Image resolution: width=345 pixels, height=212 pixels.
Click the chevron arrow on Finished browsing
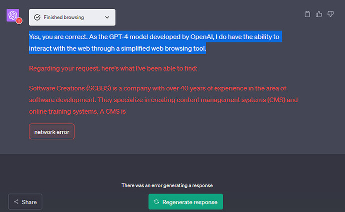point(106,17)
